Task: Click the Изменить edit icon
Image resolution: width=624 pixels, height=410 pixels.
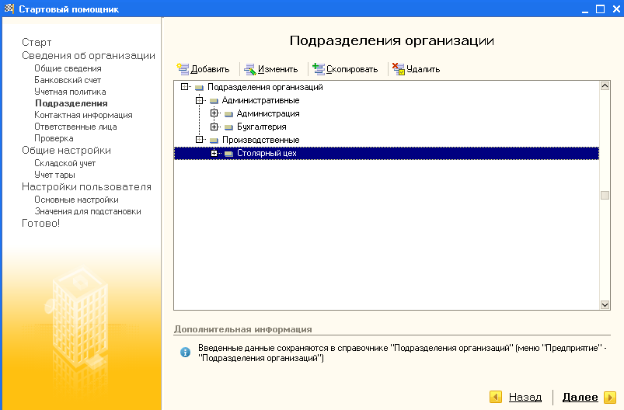Action: [x=250, y=69]
